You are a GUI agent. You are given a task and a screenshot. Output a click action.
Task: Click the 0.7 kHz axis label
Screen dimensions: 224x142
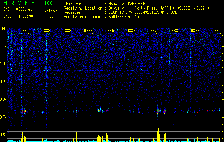pyautogui.click(x=3, y=117)
